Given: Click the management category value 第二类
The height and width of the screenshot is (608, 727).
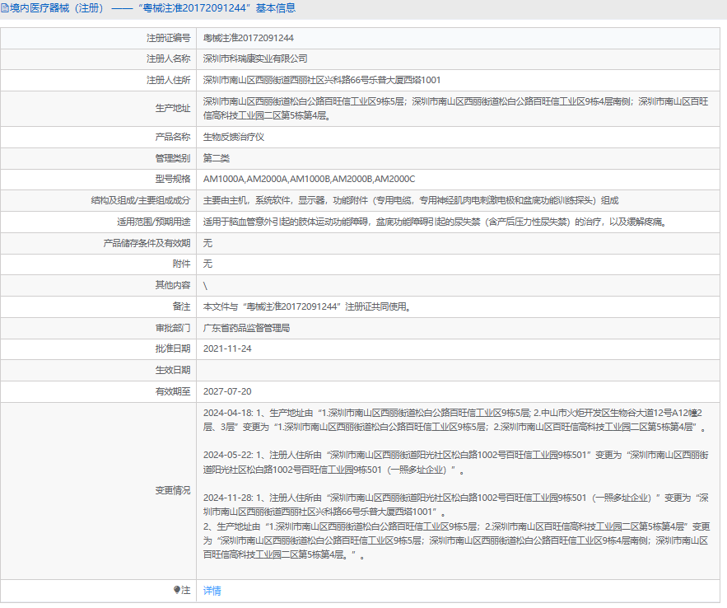Looking at the screenshot, I should coord(216,158).
